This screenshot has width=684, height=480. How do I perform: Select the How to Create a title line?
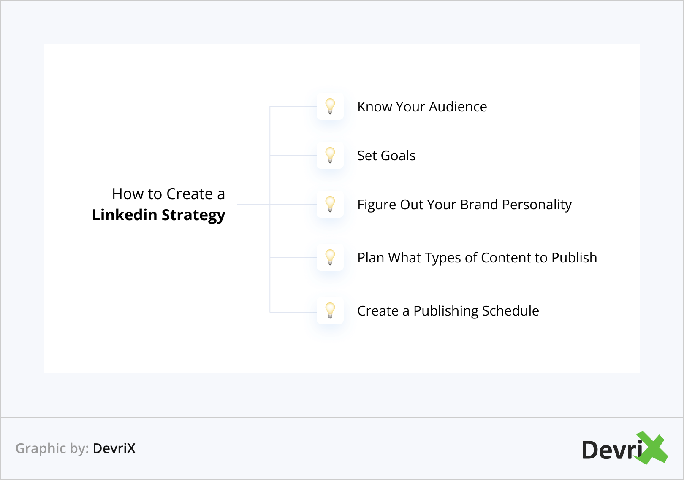click(168, 194)
